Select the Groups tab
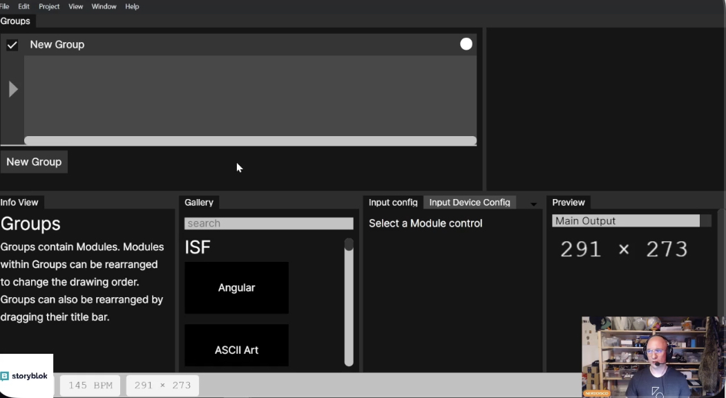 pyautogui.click(x=17, y=21)
